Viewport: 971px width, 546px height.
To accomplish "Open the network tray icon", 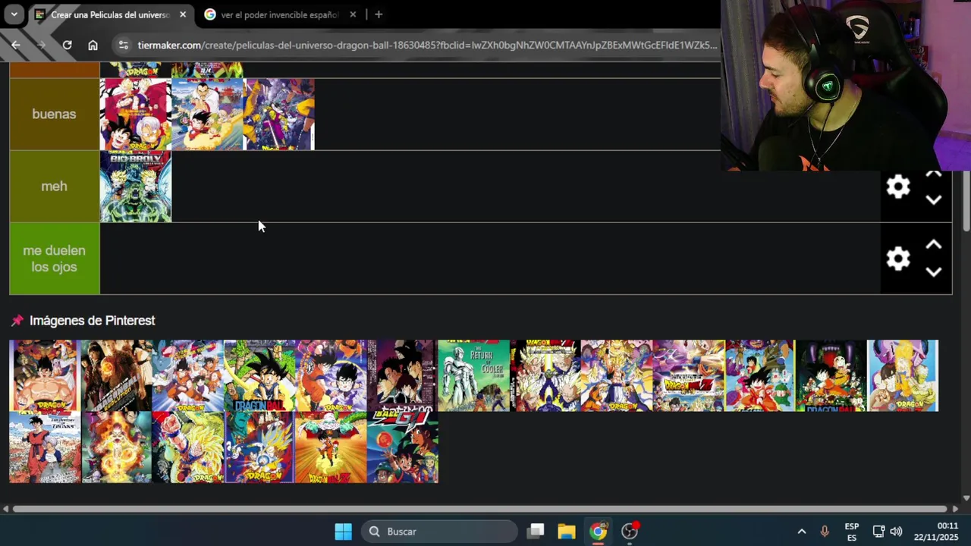I will pos(878,532).
